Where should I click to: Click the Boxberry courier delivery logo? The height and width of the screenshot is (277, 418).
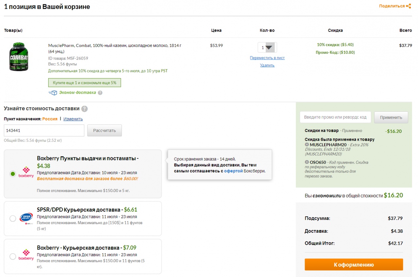point(26,255)
